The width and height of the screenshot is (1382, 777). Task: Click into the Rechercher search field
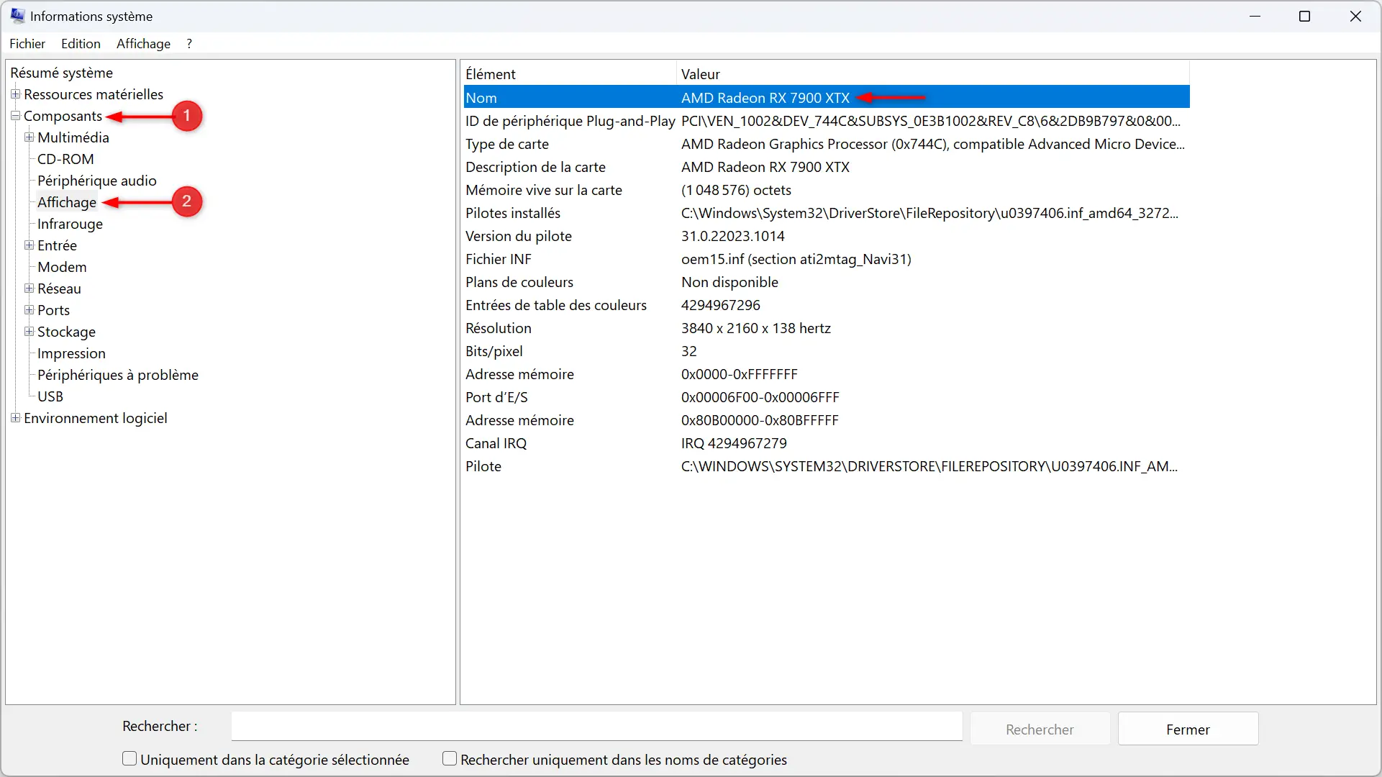click(596, 727)
